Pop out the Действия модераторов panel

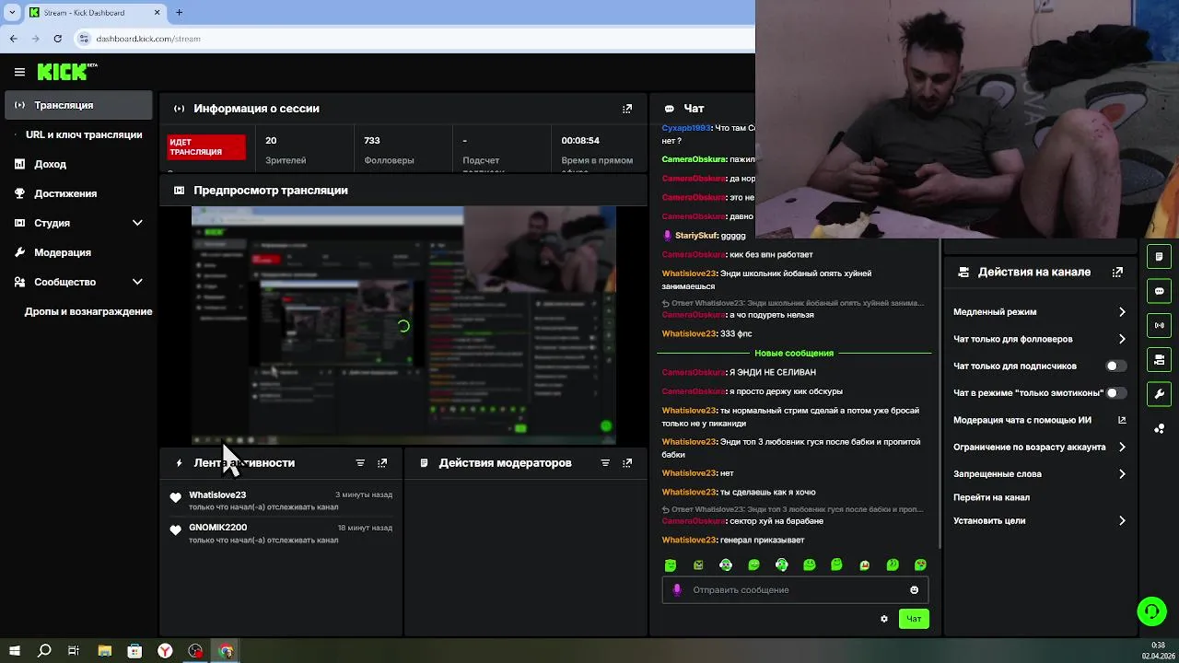pyautogui.click(x=627, y=463)
